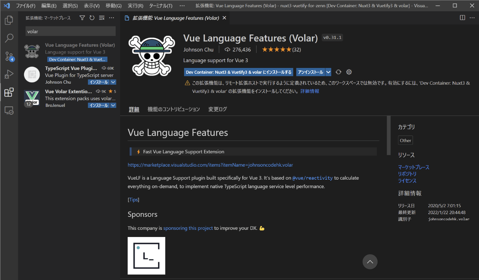The width and height of the screenshot is (479, 280).
Task: Click scroll-to-top round arrow button
Action: point(370,262)
